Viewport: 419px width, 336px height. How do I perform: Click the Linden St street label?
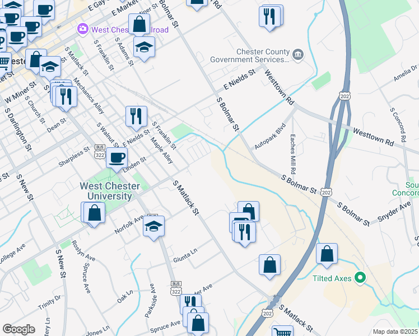(x=135, y=165)
